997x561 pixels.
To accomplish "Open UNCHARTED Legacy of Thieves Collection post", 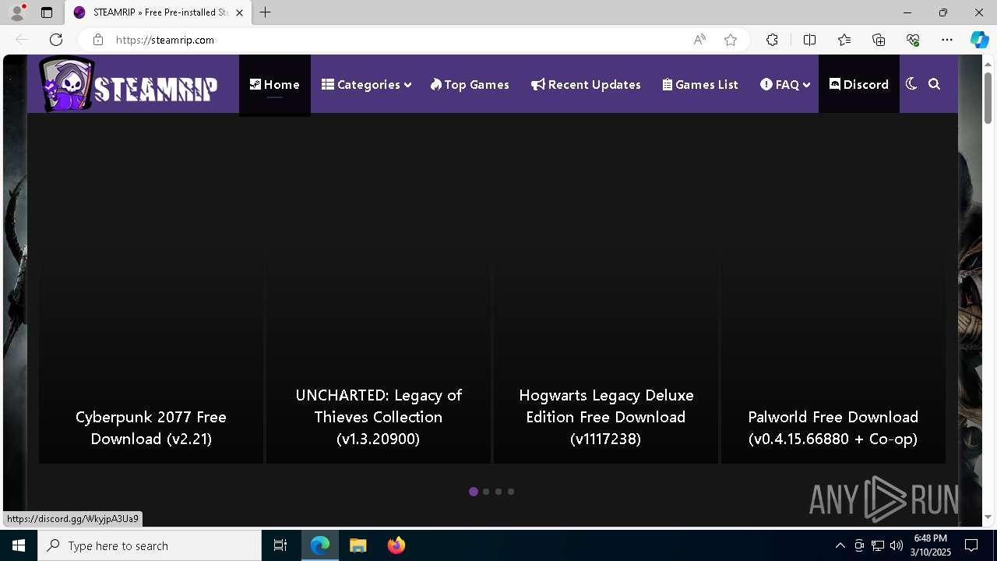I will [379, 417].
